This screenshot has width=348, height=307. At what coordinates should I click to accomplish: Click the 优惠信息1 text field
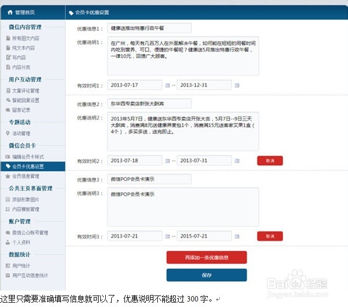[150, 28]
